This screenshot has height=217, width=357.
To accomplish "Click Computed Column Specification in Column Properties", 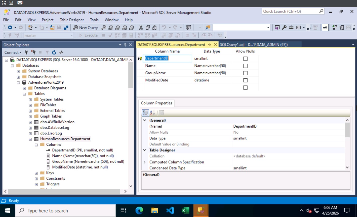I will [x=177, y=162].
